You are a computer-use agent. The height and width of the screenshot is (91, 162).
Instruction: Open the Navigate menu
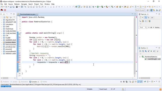24,4
